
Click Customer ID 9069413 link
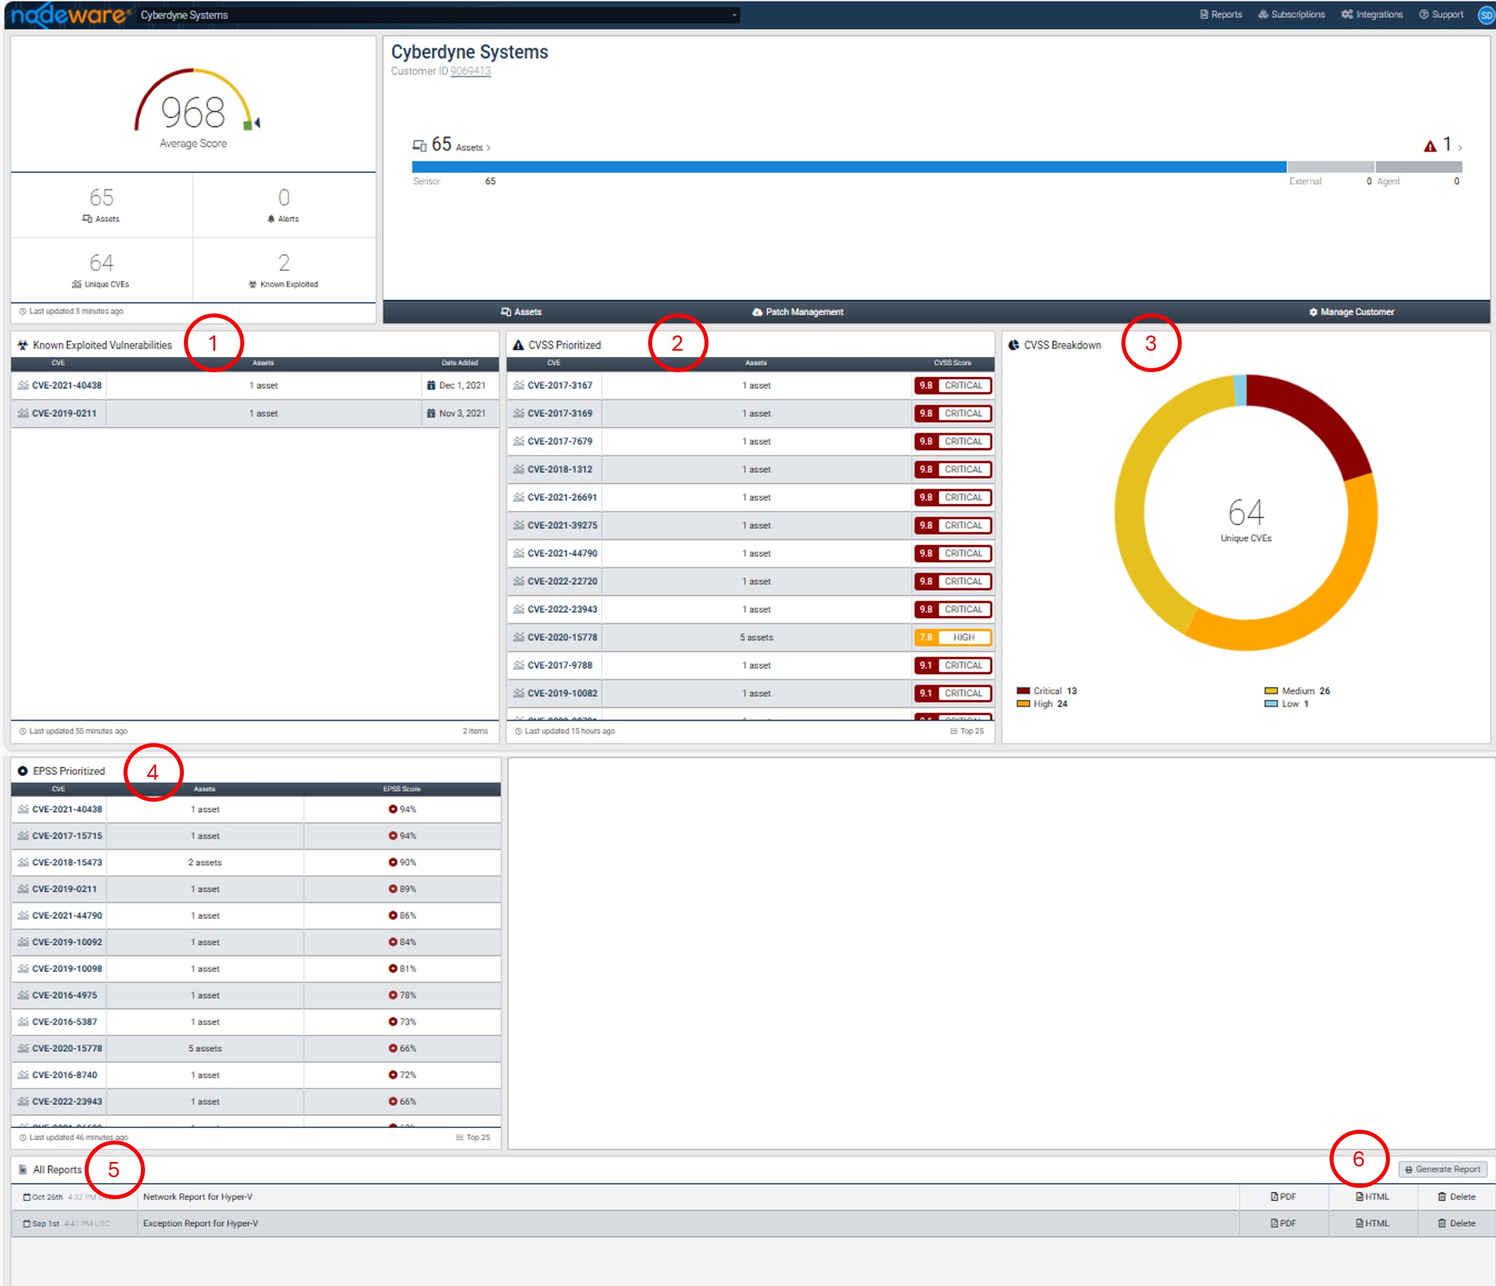tap(470, 70)
